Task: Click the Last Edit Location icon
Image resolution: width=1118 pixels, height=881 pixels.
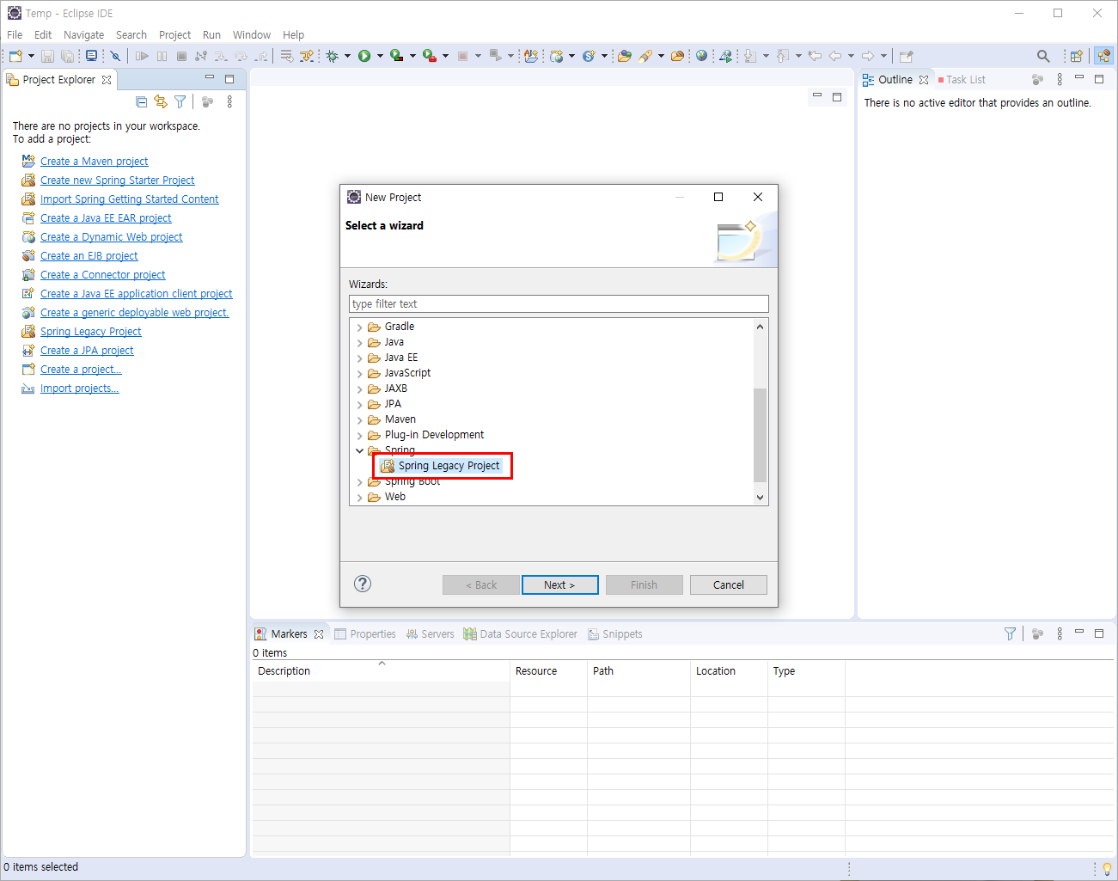Action: coord(815,56)
